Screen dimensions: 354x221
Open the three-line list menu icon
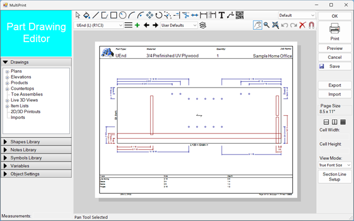point(128,25)
